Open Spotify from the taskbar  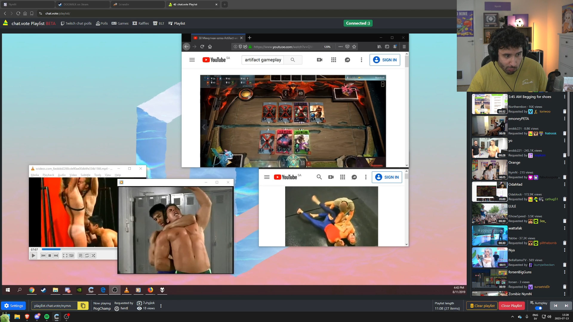47,317
